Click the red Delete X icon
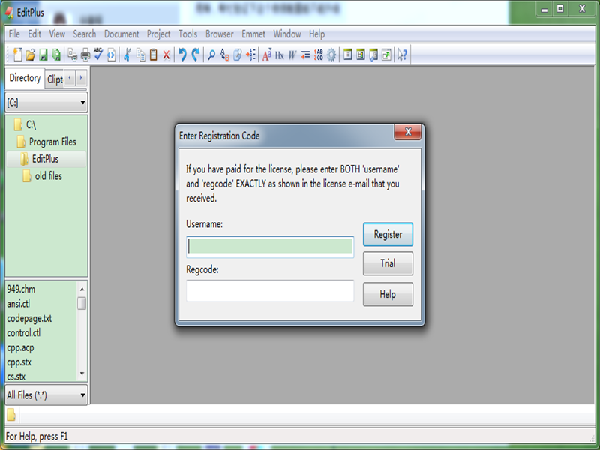This screenshot has height=450, width=600. click(x=166, y=55)
